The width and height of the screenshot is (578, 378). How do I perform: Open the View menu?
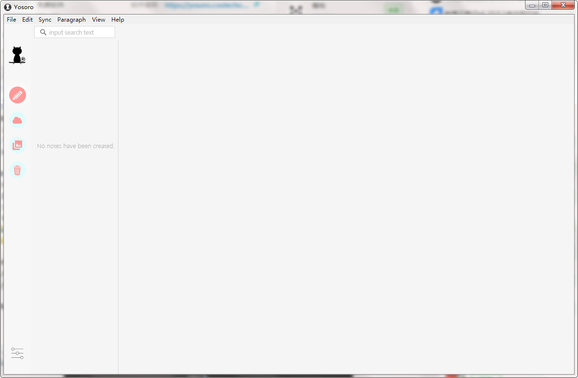[x=98, y=20]
